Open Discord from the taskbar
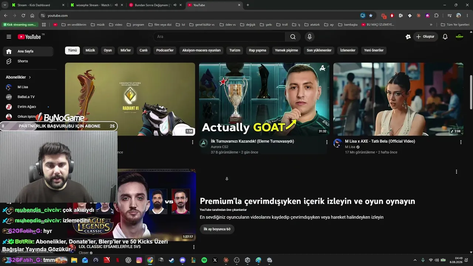The height and width of the screenshot is (266, 473). [183, 260]
